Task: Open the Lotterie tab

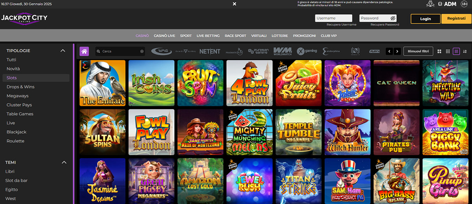Action: point(280,35)
